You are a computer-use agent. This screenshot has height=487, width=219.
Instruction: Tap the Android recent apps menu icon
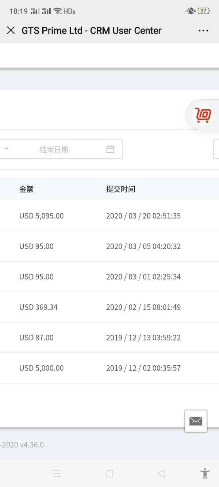(57, 474)
